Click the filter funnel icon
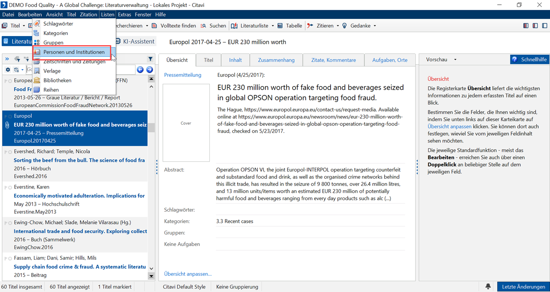The width and height of the screenshot is (550, 292). [150, 59]
